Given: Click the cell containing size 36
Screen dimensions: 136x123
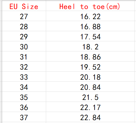Looking at the screenshot, I should 24,107.
